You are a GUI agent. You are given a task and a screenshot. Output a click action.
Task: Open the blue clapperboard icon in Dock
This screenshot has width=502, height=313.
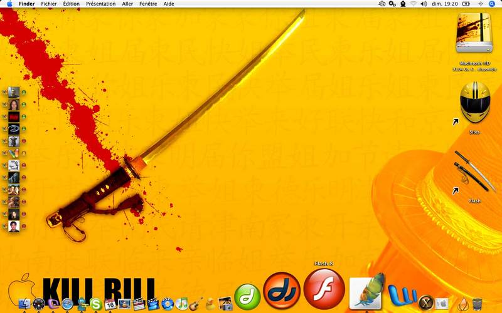point(152,304)
